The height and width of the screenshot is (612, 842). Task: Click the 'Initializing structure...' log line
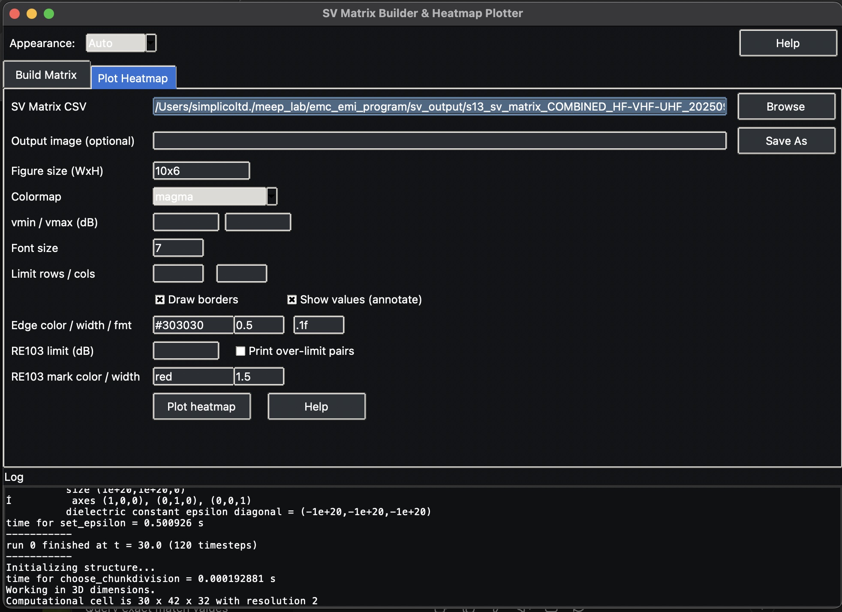click(x=80, y=567)
